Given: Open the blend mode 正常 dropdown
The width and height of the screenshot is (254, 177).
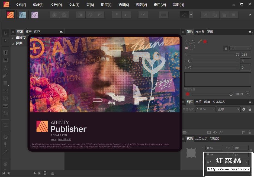Looking at the screenshot, I should tap(229, 109).
